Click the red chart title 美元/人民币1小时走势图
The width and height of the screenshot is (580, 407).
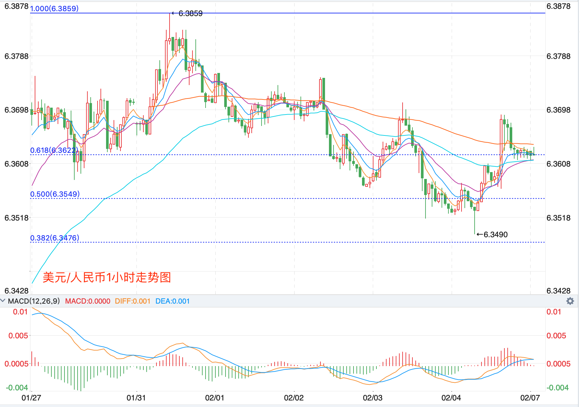pyautogui.click(x=107, y=277)
